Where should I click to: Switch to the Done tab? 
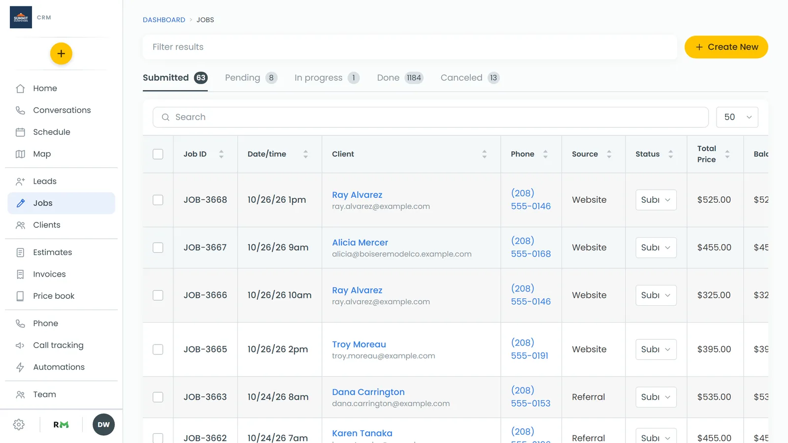coord(400,78)
